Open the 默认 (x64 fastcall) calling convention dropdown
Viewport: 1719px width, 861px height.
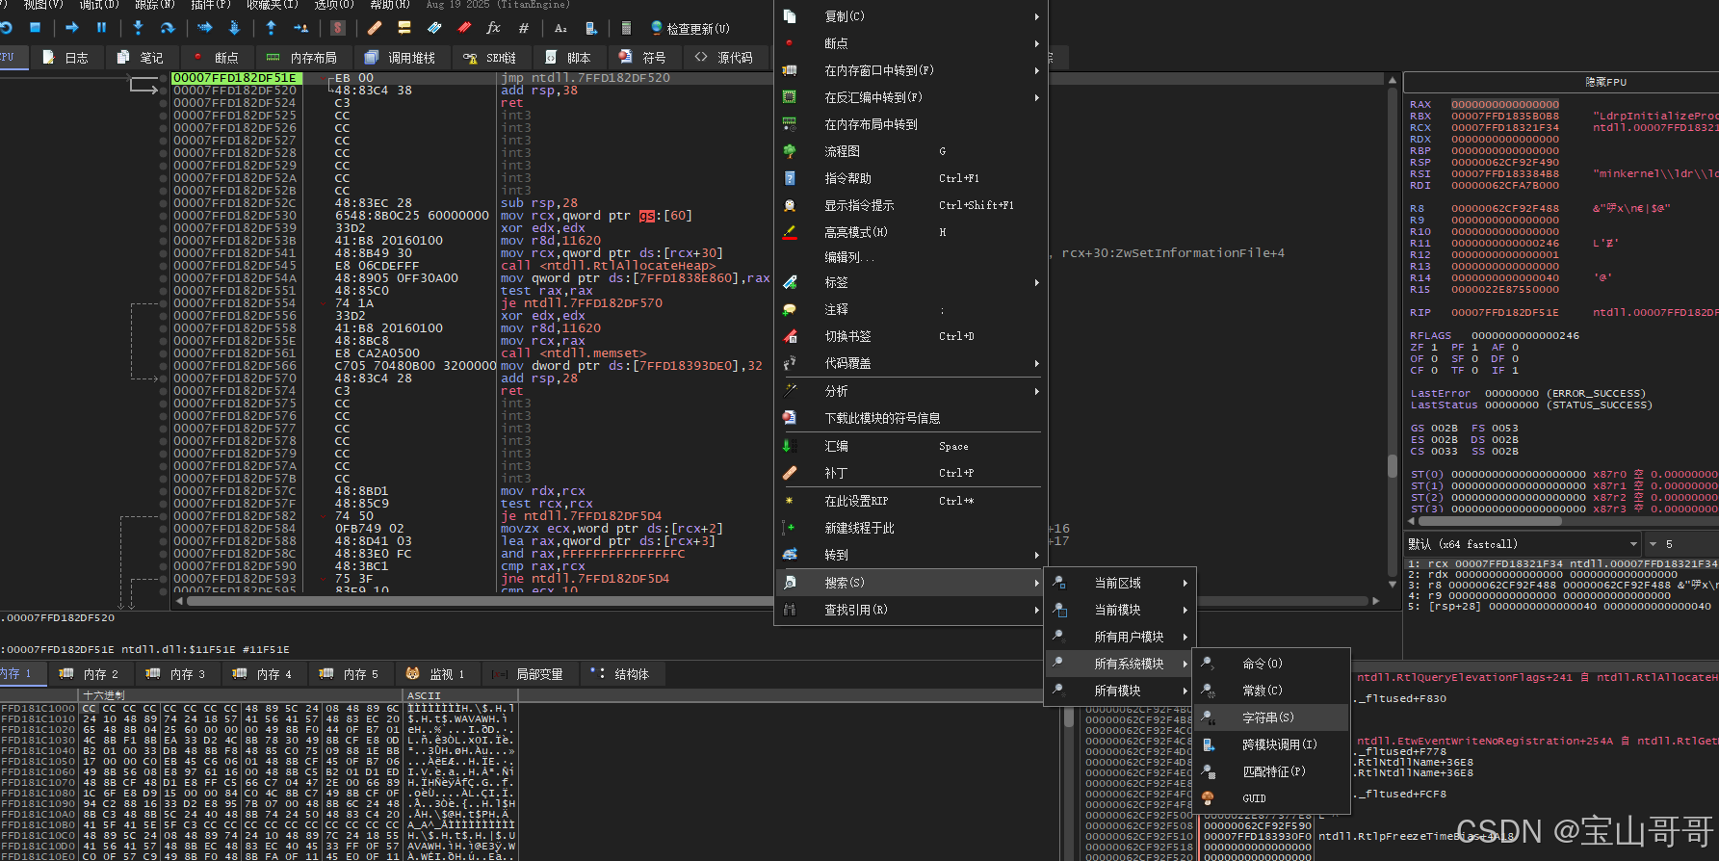[1524, 544]
